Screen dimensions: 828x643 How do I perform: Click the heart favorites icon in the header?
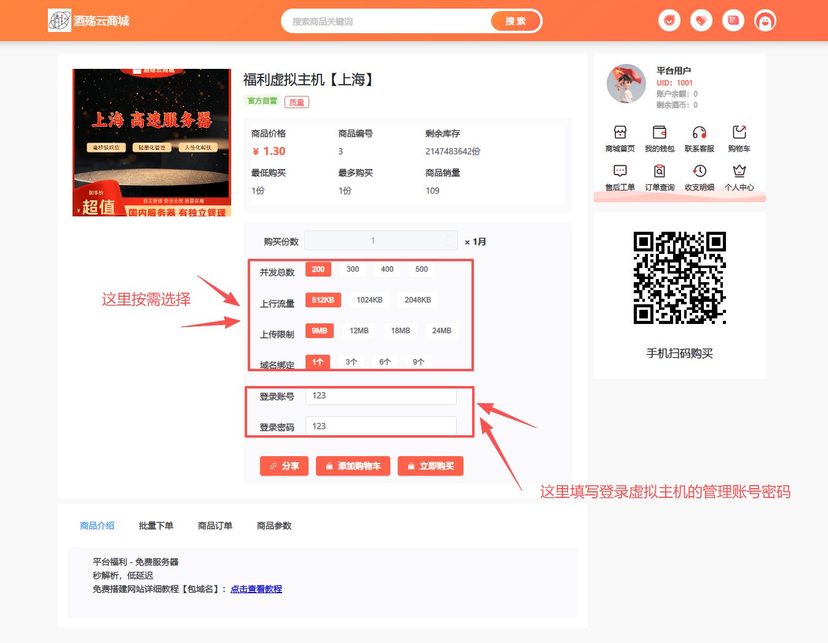pyautogui.click(x=701, y=20)
